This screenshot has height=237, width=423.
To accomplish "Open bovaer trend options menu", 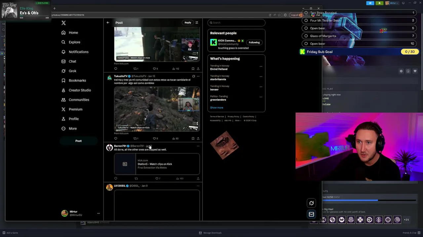I will (x=261, y=87).
